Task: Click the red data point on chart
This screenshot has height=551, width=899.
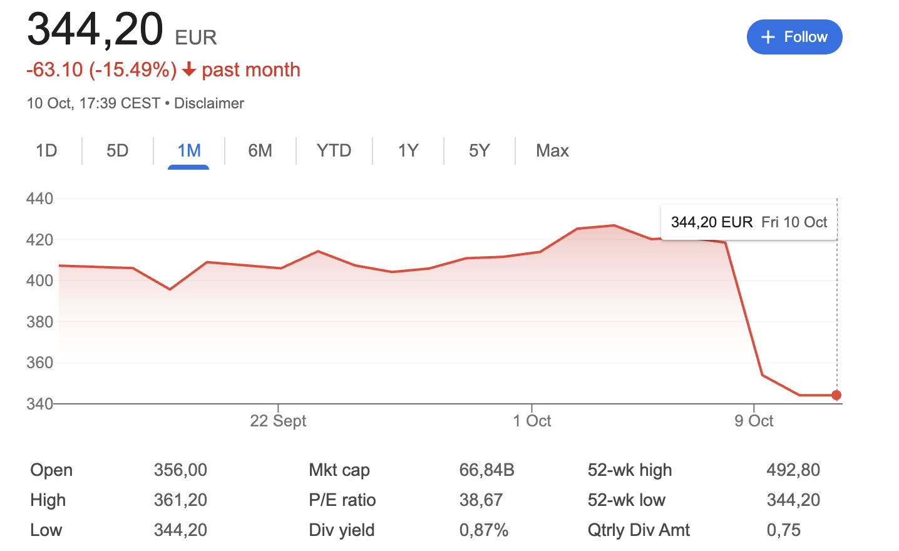Action: click(x=836, y=395)
